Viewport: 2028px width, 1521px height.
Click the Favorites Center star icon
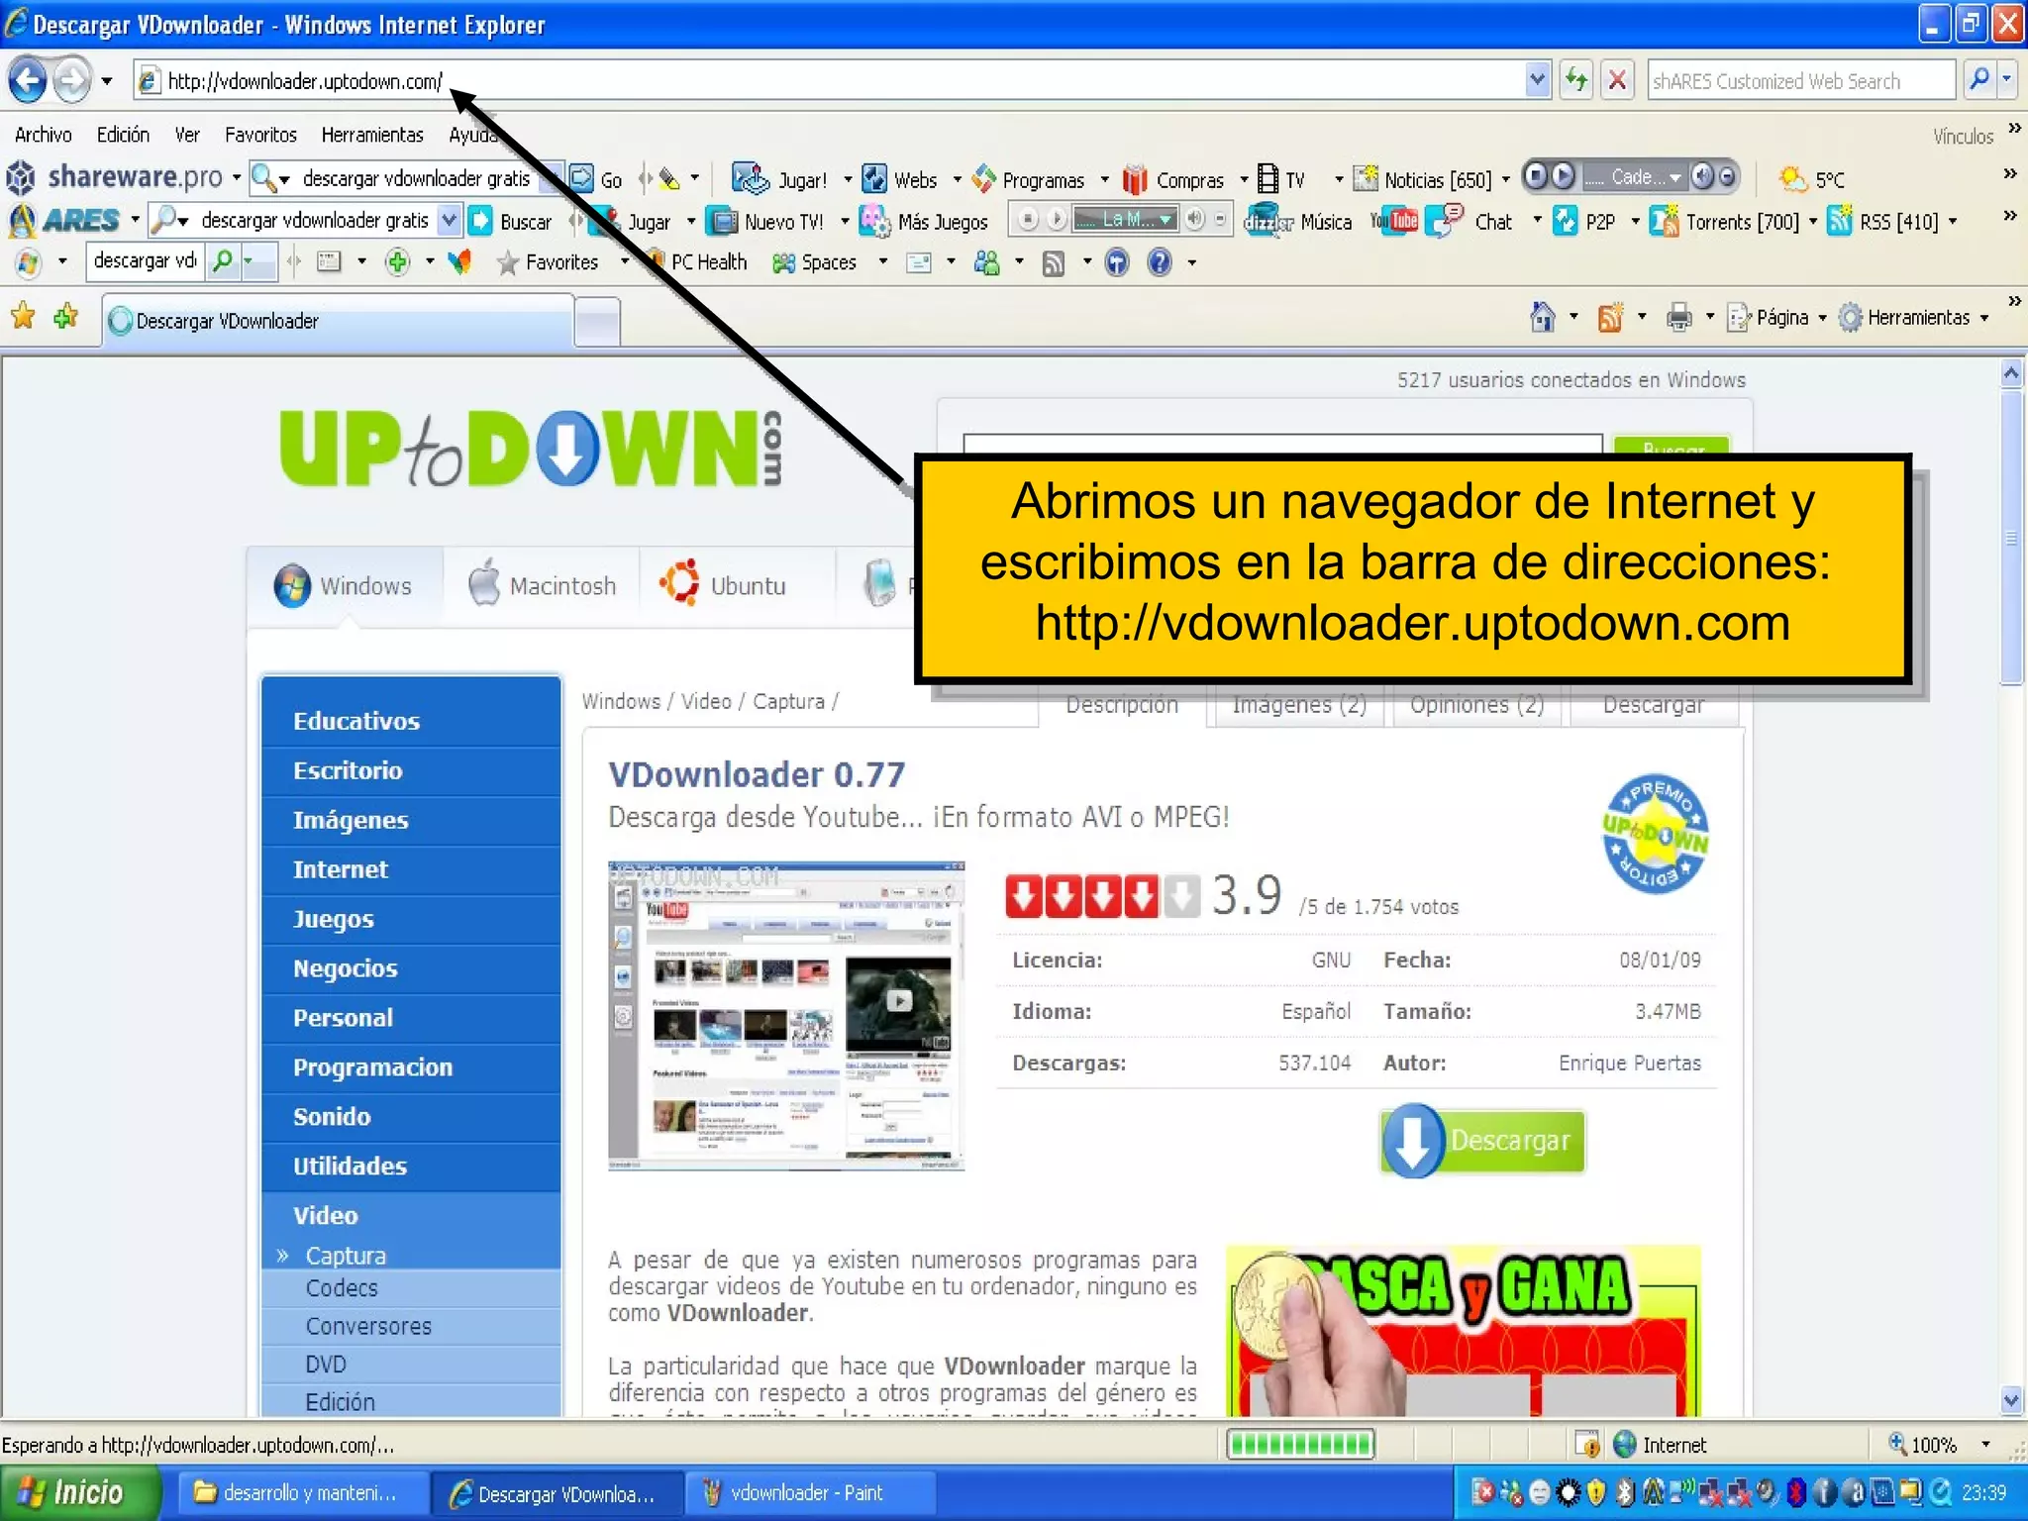(23, 317)
